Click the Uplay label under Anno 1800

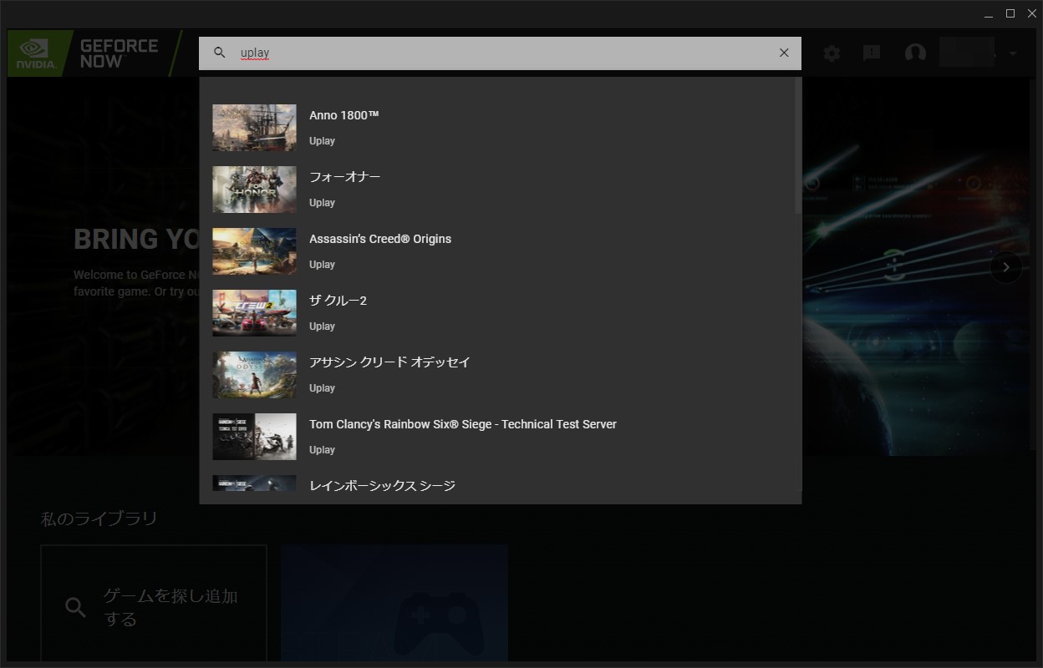click(x=322, y=141)
